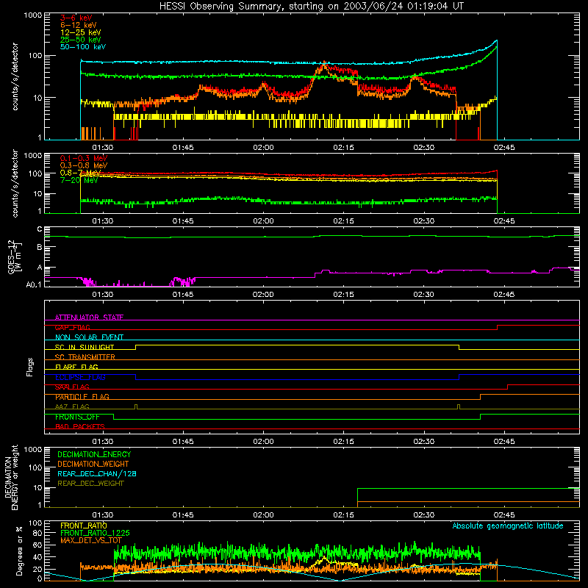The image size is (588, 588).
Task: Click the REAR_DEC_CHAN/128 legend label
Action: (97, 473)
